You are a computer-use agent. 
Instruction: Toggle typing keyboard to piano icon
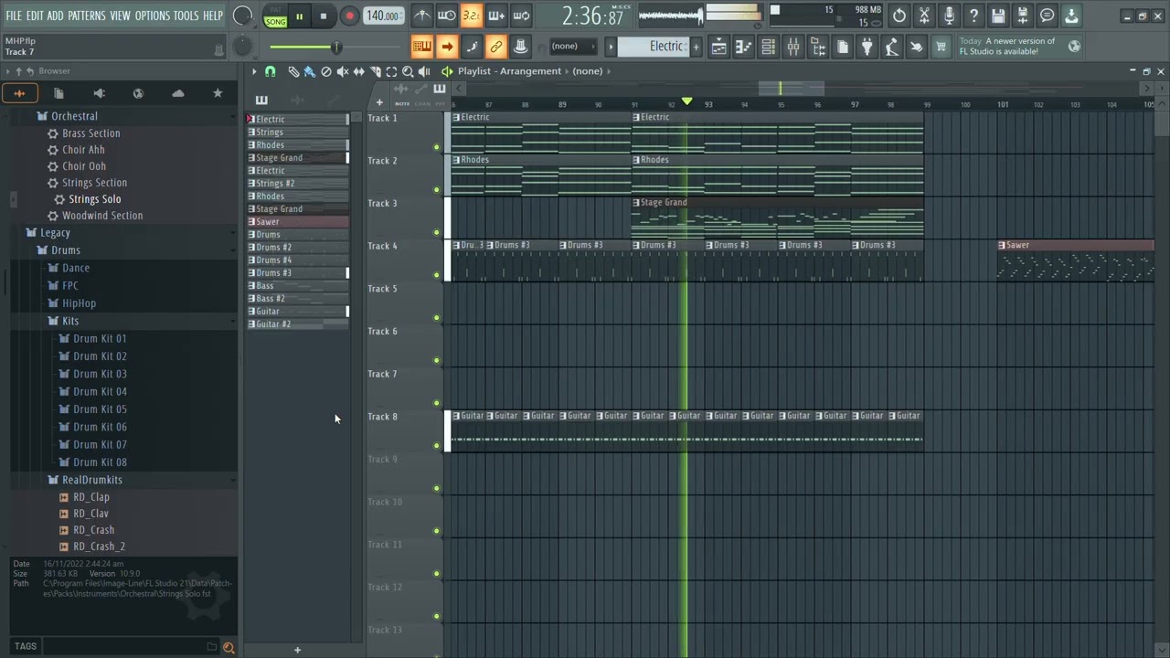click(421, 47)
